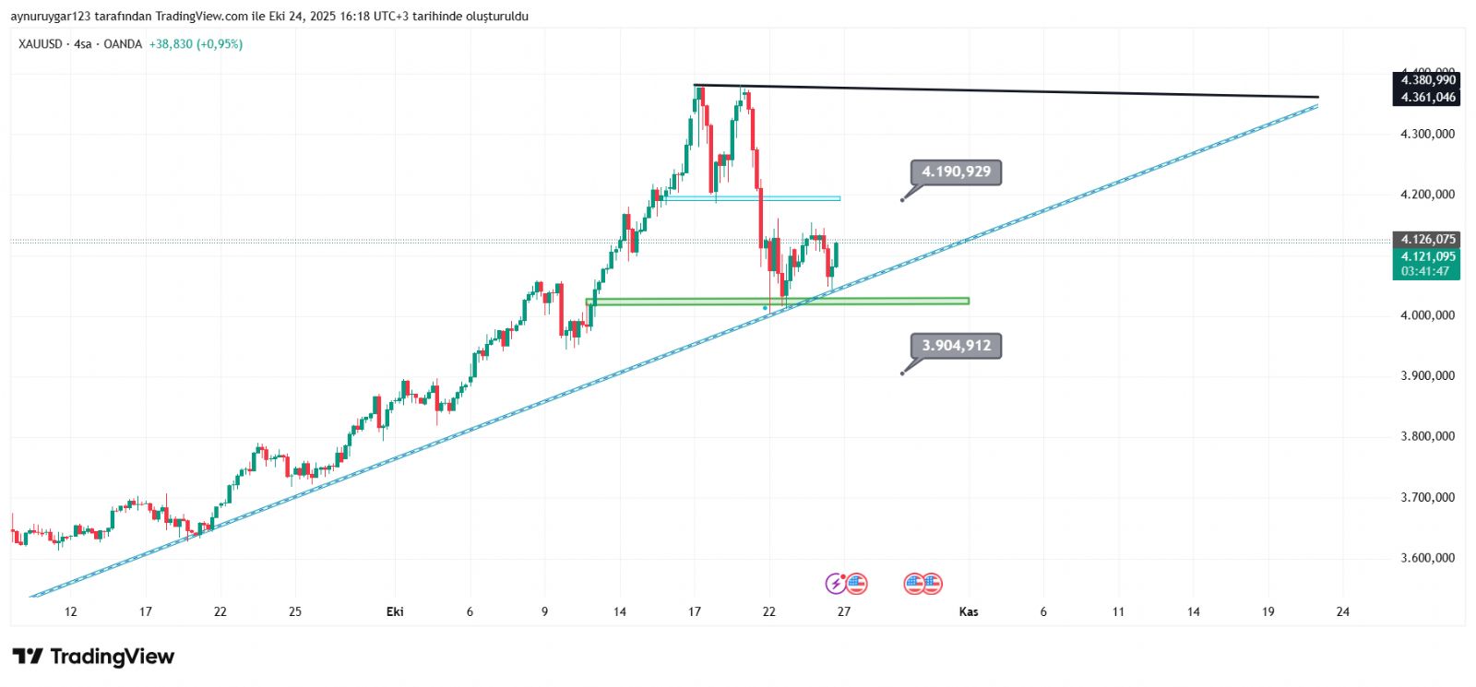This screenshot has width=1476, height=687.
Task: Select the blue ascending trendline
Action: [1107, 184]
